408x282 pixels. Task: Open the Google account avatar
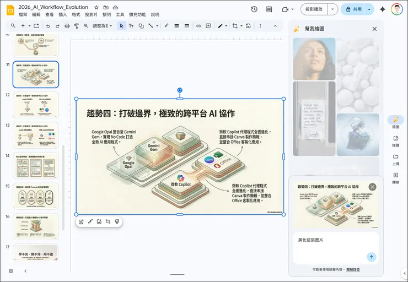397,9
